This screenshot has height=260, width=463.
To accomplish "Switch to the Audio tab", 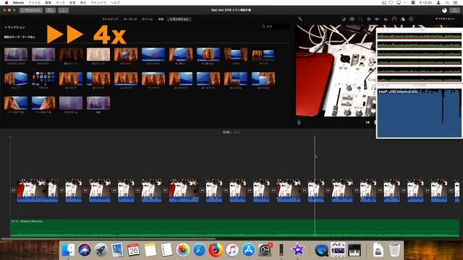I will coord(130,19).
